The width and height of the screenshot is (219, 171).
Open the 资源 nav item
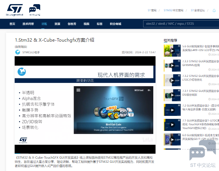point(57,24)
